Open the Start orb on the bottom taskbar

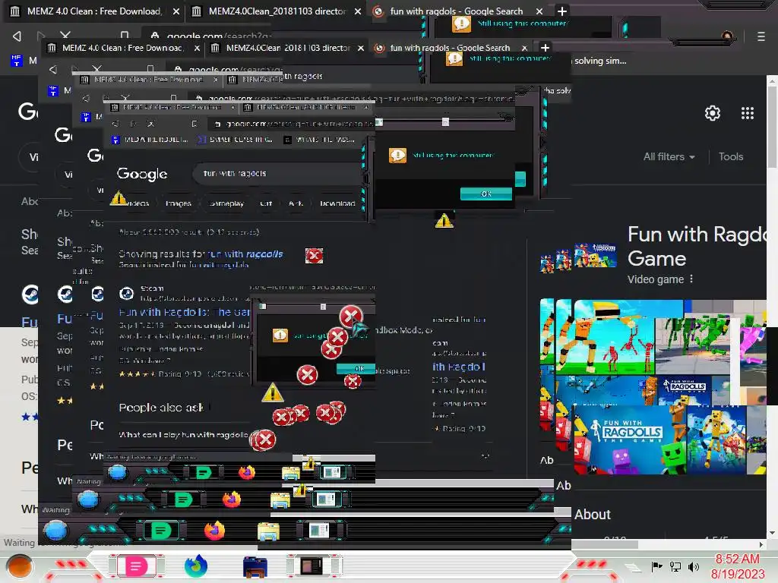click(x=19, y=566)
